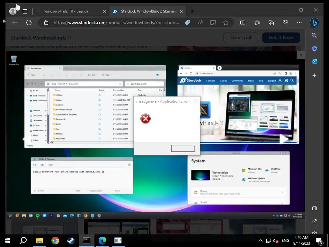Close the screenshot lightbox overlay
The height and width of the screenshot is (247, 329).
tap(301, 55)
